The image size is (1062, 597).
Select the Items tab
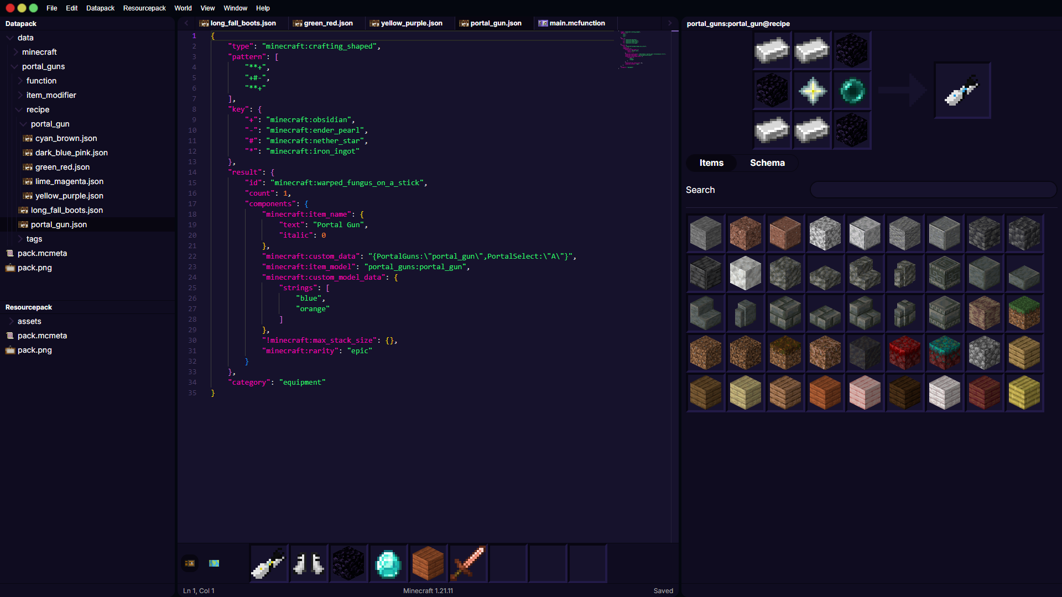click(711, 163)
